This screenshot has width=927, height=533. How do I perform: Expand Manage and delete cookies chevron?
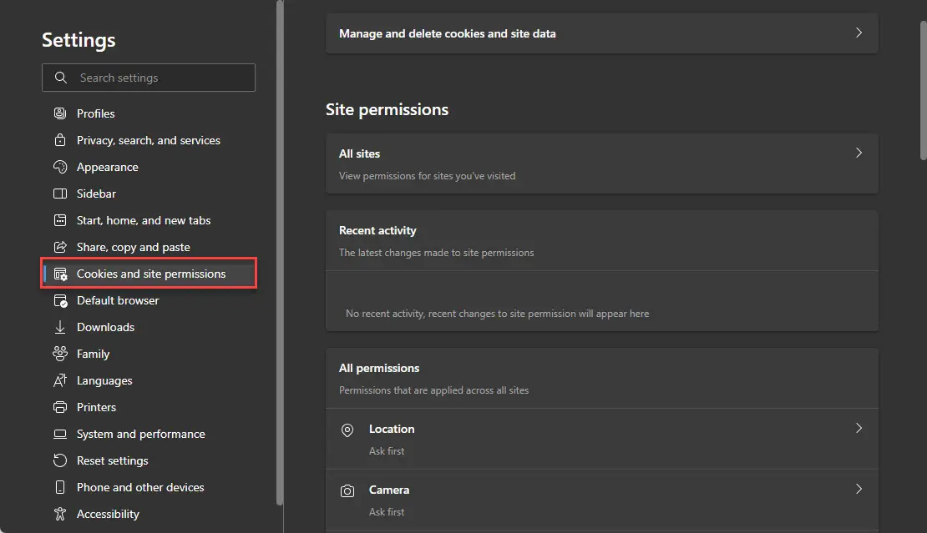tap(859, 33)
